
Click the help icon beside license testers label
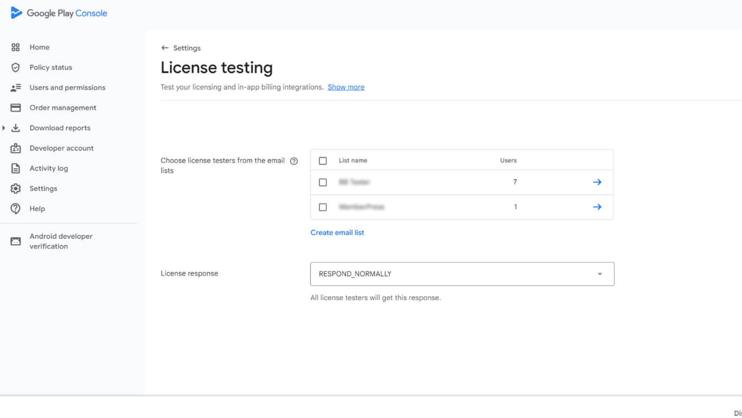pyautogui.click(x=294, y=161)
